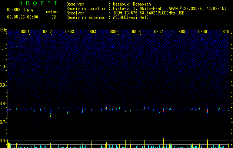Click the 0801 time marker
The height and width of the screenshot is (148, 233).
pos(25,32)
